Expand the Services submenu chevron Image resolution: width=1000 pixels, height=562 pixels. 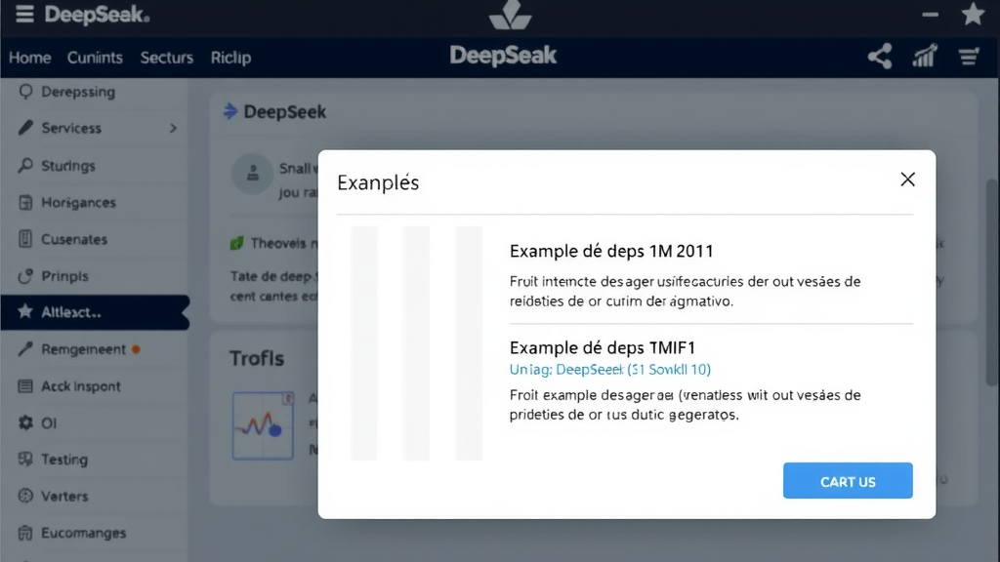pos(174,128)
